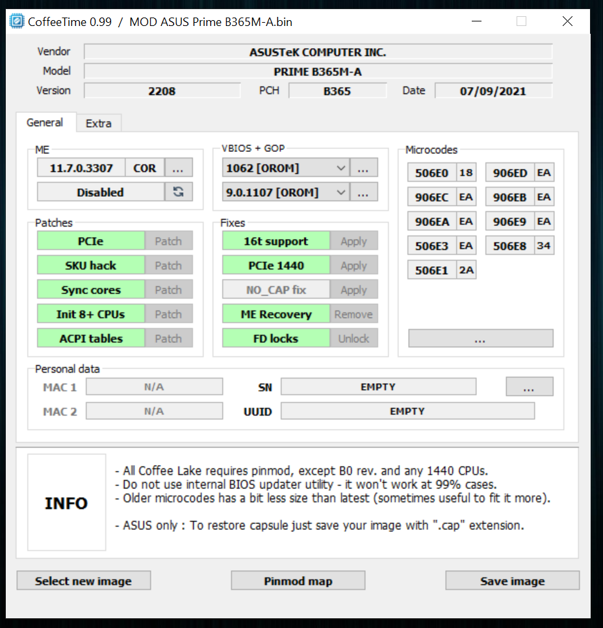Click Patch button for SKU hack
Viewport: 603px width, 628px height.
(x=168, y=265)
